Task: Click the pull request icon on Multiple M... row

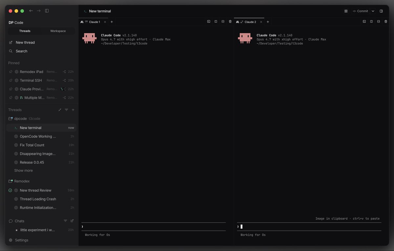Action: 21,98
